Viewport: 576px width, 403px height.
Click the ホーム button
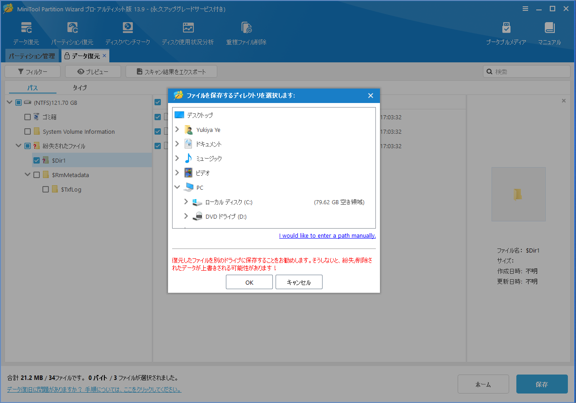[483, 384]
